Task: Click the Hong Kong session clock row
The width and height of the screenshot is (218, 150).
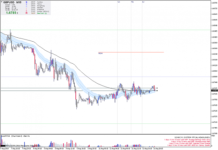Action: pos(38,6)
